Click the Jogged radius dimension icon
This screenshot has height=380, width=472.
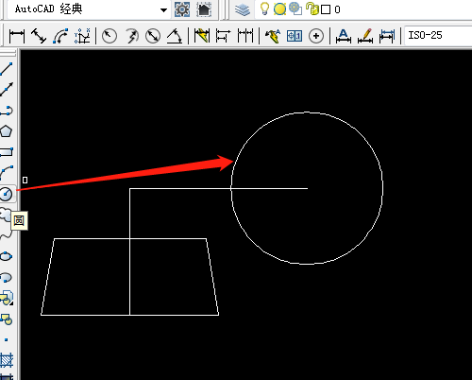[131, 36]
